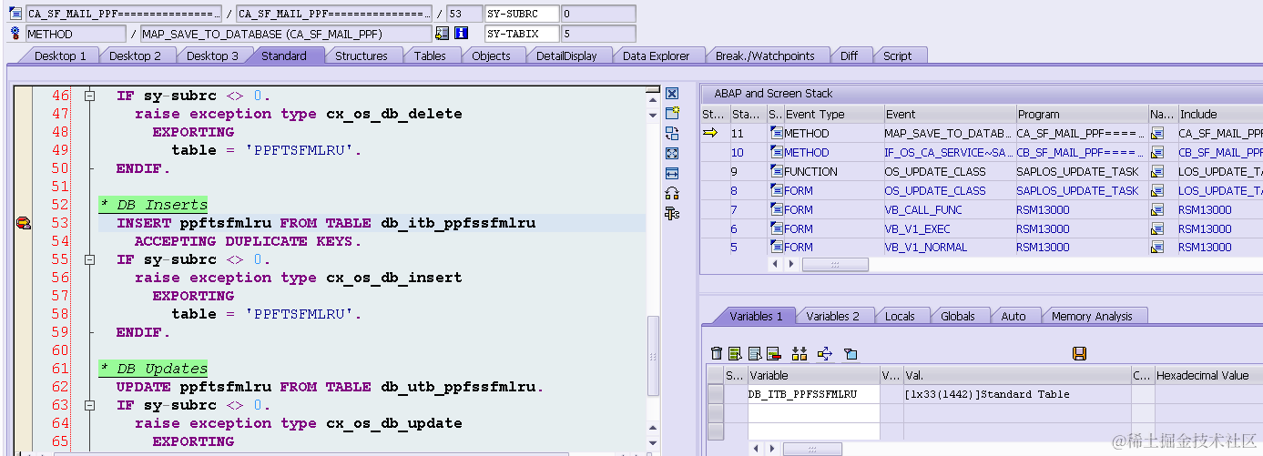Click the Program column header in stack
This screenshot has width=1263, height=456.
point(1081,114)
